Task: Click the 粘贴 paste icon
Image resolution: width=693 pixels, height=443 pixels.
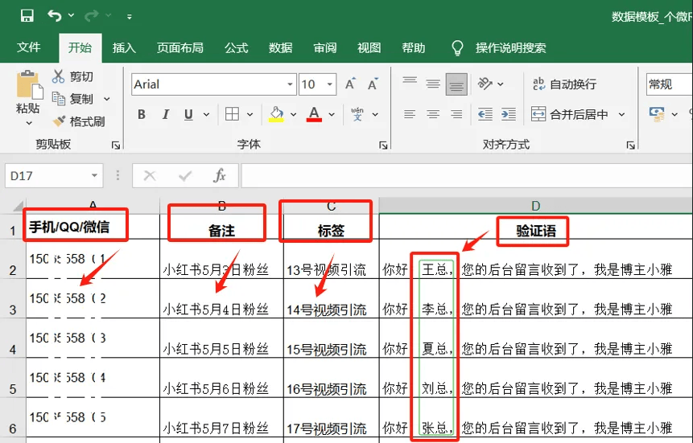Action: [29, 84]
